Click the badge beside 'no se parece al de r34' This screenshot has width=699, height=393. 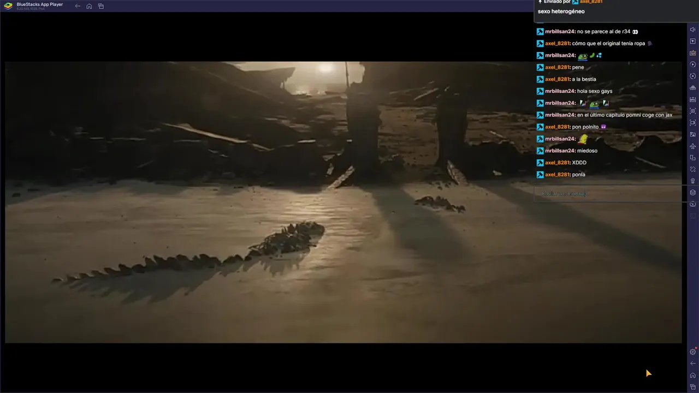(540, 32)
